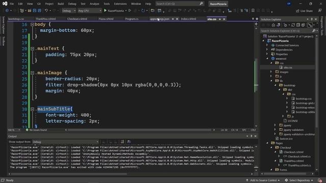Screen dimensions: 326x183
Task: Open the Any CPU platform dropdown
Action: (x=90, y=11)
